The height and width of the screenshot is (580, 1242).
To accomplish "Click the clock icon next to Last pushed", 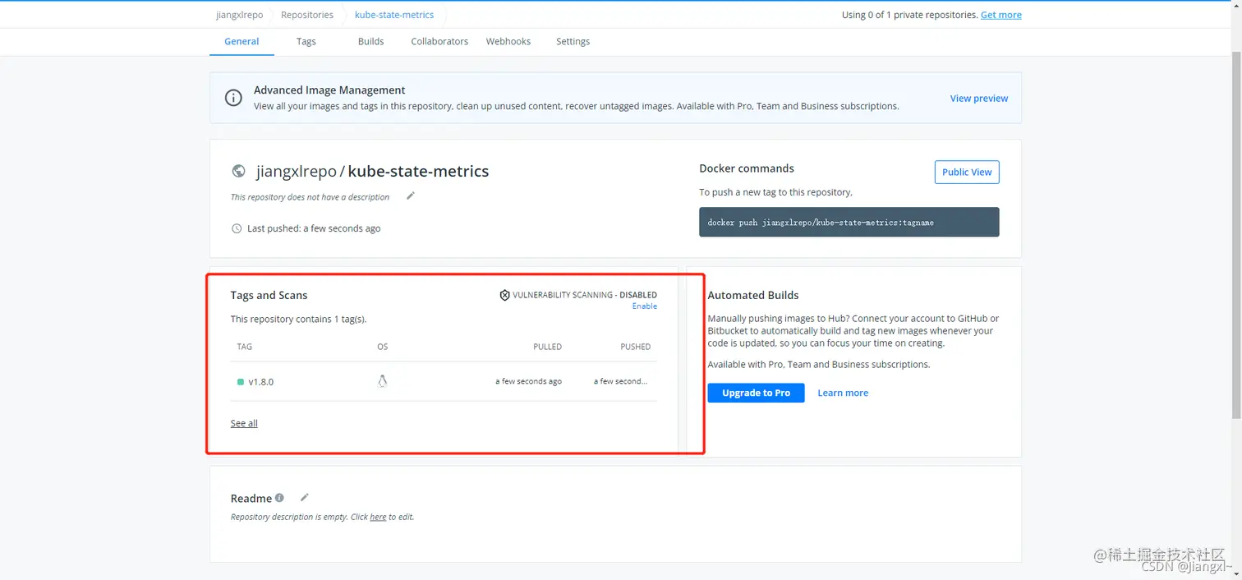I will coord(237,228).
